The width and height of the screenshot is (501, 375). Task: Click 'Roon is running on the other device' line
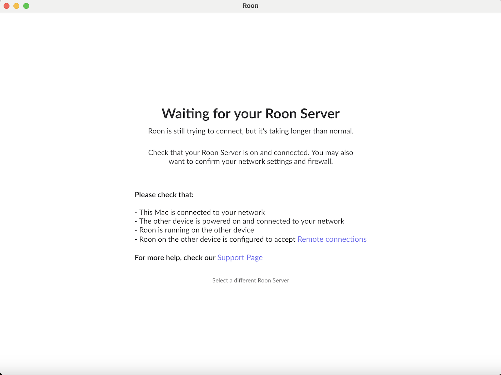click(194, 230)
